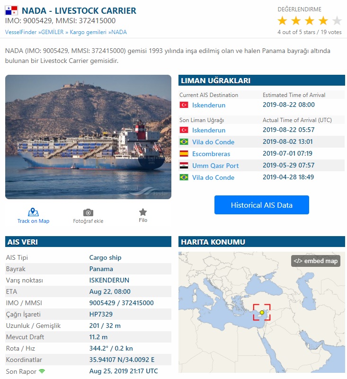The height and width of the screenshot is (379, 347).
Task: Click the first gold rating star
Action: click(282, 21)
